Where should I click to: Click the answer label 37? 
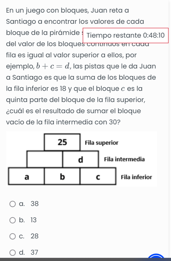click(x=35, y=252)
